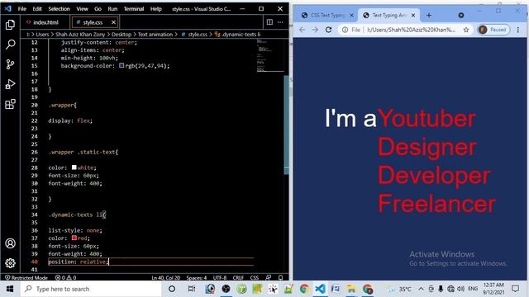Close the Text Typing Animation Chrome tab
The width and height of the screenshot is (529, 297).
click(413, 15)
